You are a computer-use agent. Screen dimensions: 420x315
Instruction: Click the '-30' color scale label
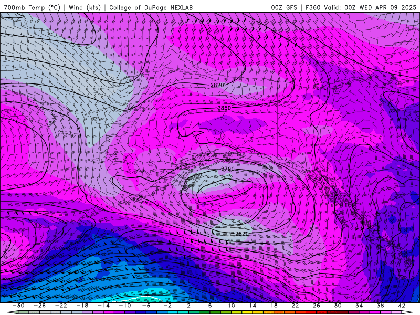(18, 306)
